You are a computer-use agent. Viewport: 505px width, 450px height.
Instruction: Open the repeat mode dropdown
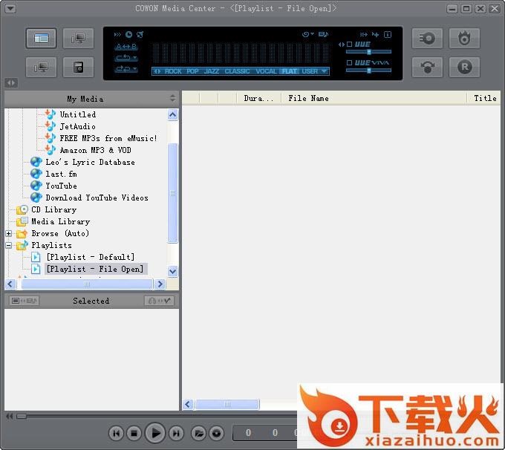(x=126, y=58)
